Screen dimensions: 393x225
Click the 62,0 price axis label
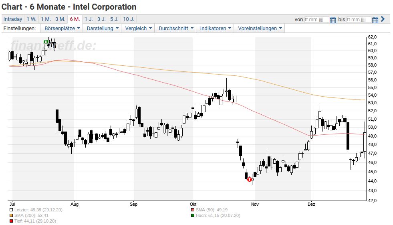(x=372, y=37)
